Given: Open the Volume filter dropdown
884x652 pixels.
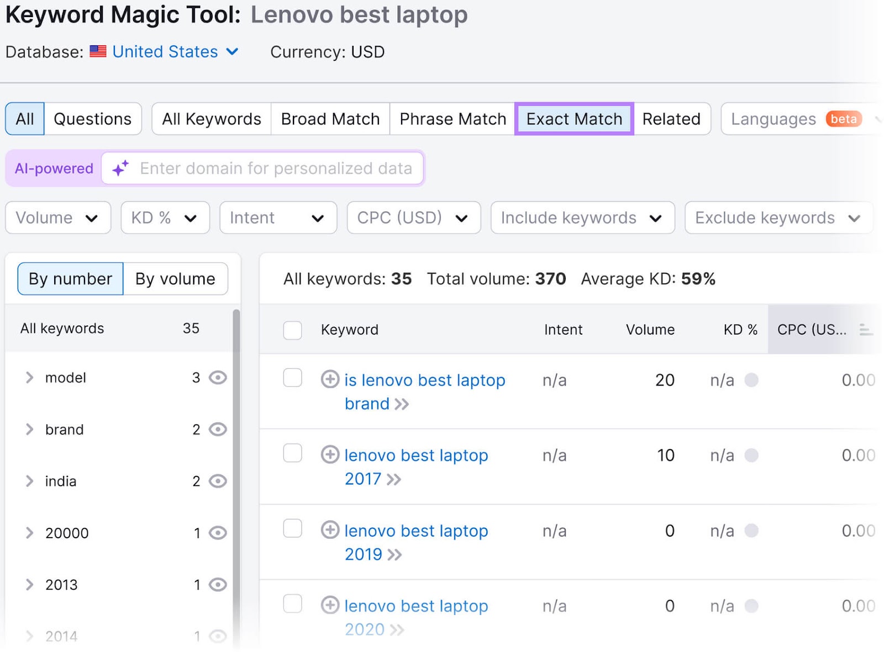Looking at the screenshot, I should click(x=57, y=218).
